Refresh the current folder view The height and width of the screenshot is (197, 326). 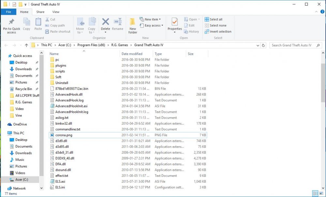[263, 45]
